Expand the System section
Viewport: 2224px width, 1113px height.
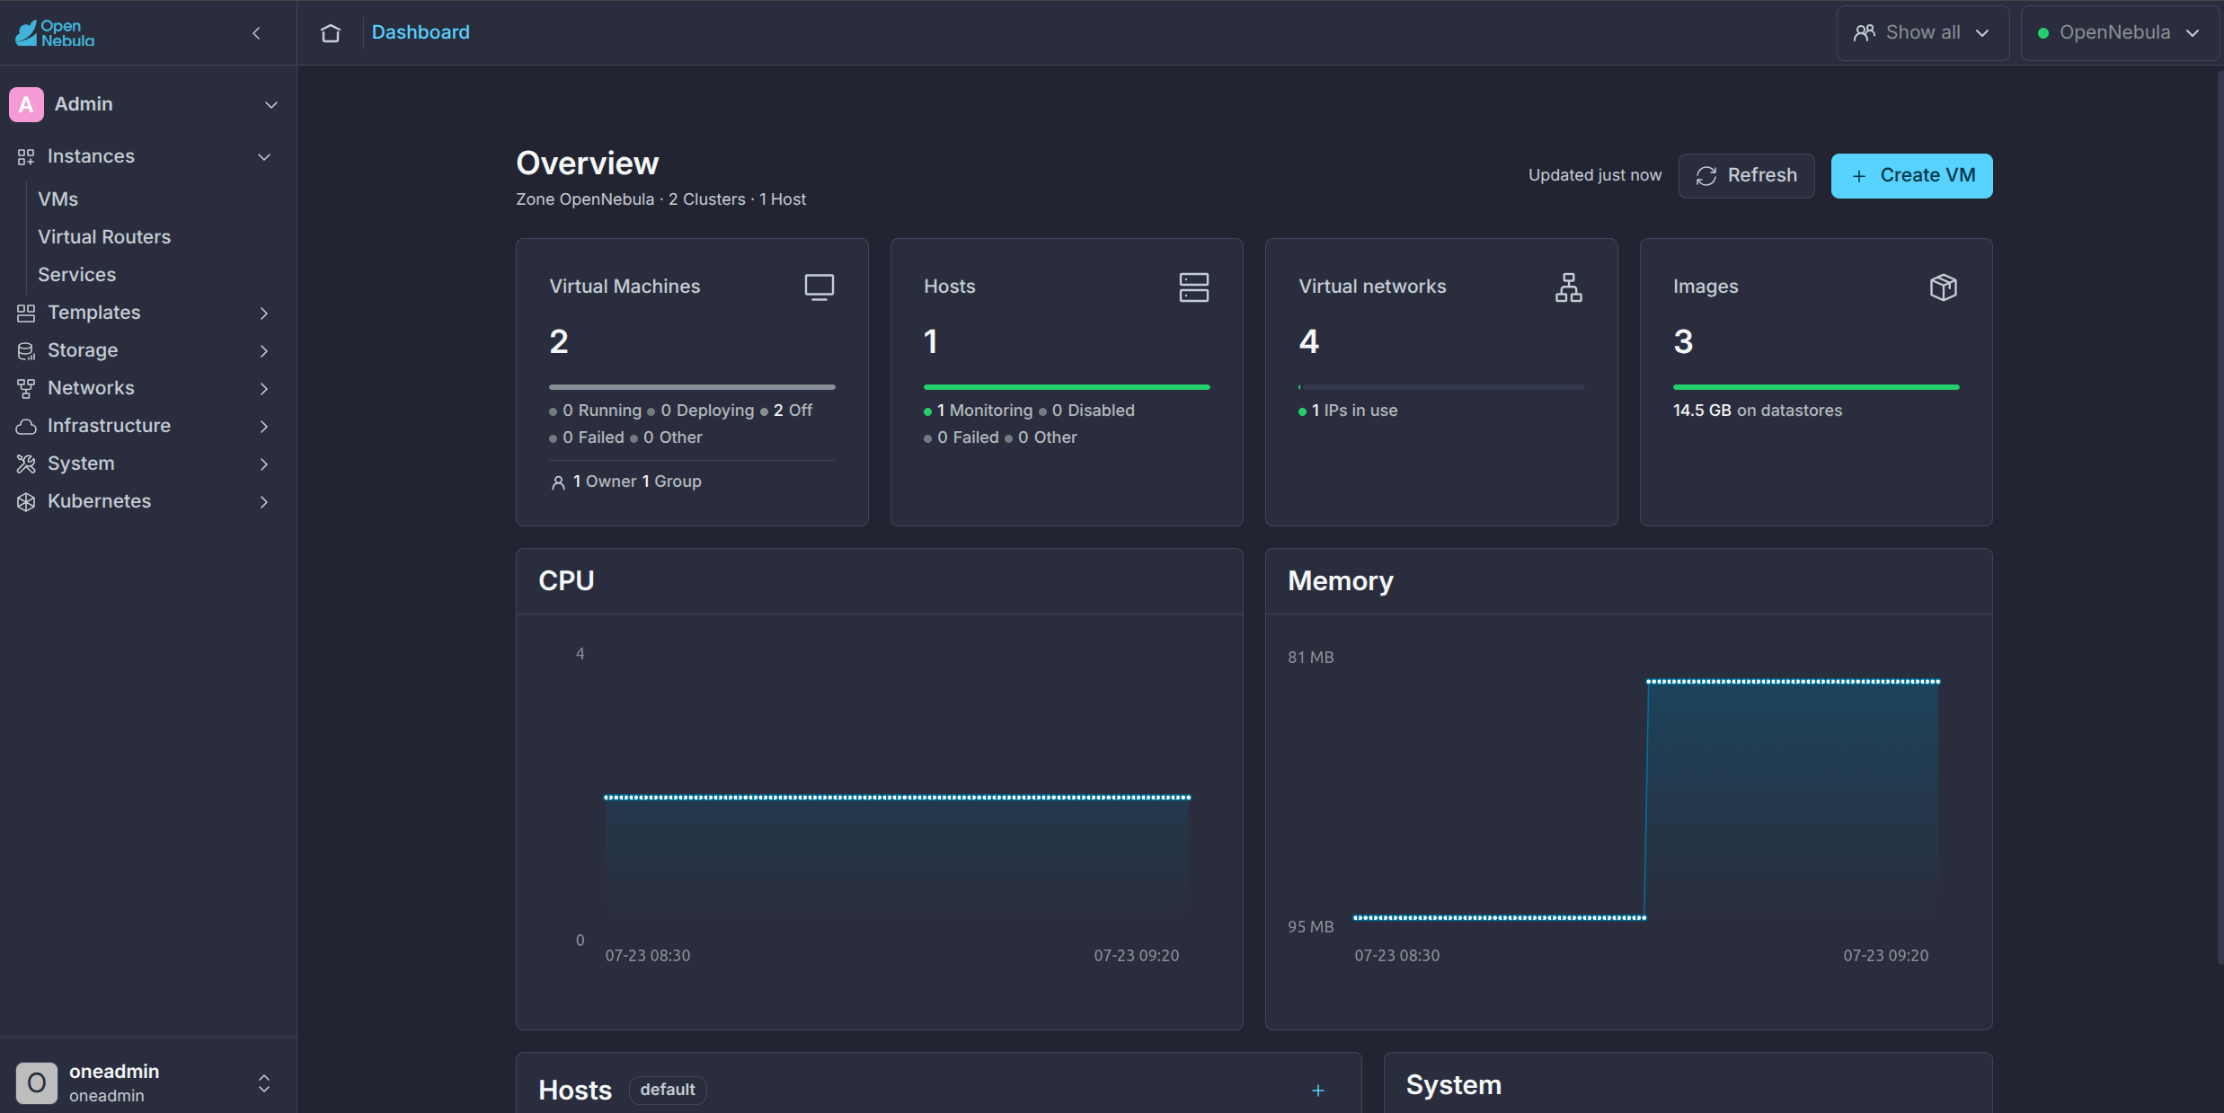264,464
